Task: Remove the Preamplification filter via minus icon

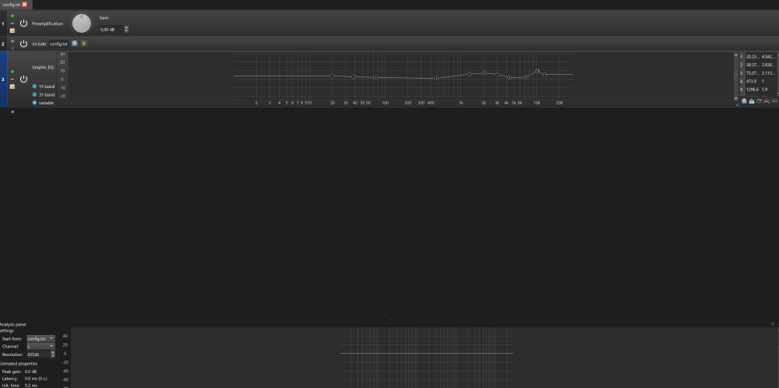Action: coord(12,23)
